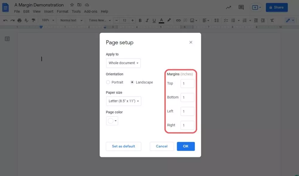The image size is (299, 176).
Task: Click the Top margin input field
Action: (x=187, y=84)
